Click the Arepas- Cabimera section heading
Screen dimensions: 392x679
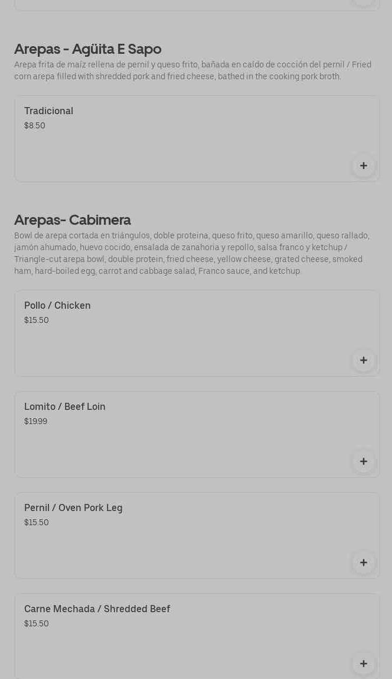click(73, 220)
